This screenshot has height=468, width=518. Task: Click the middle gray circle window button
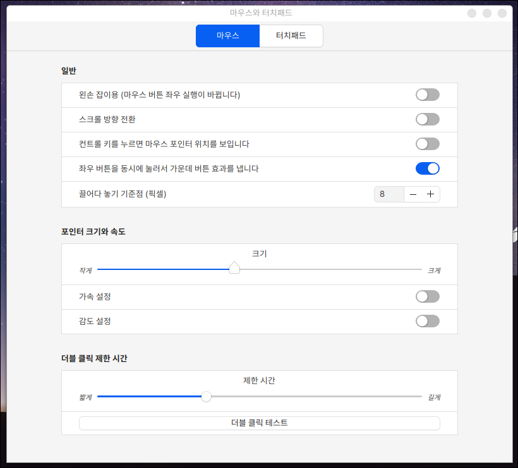(x=487, y=13)
